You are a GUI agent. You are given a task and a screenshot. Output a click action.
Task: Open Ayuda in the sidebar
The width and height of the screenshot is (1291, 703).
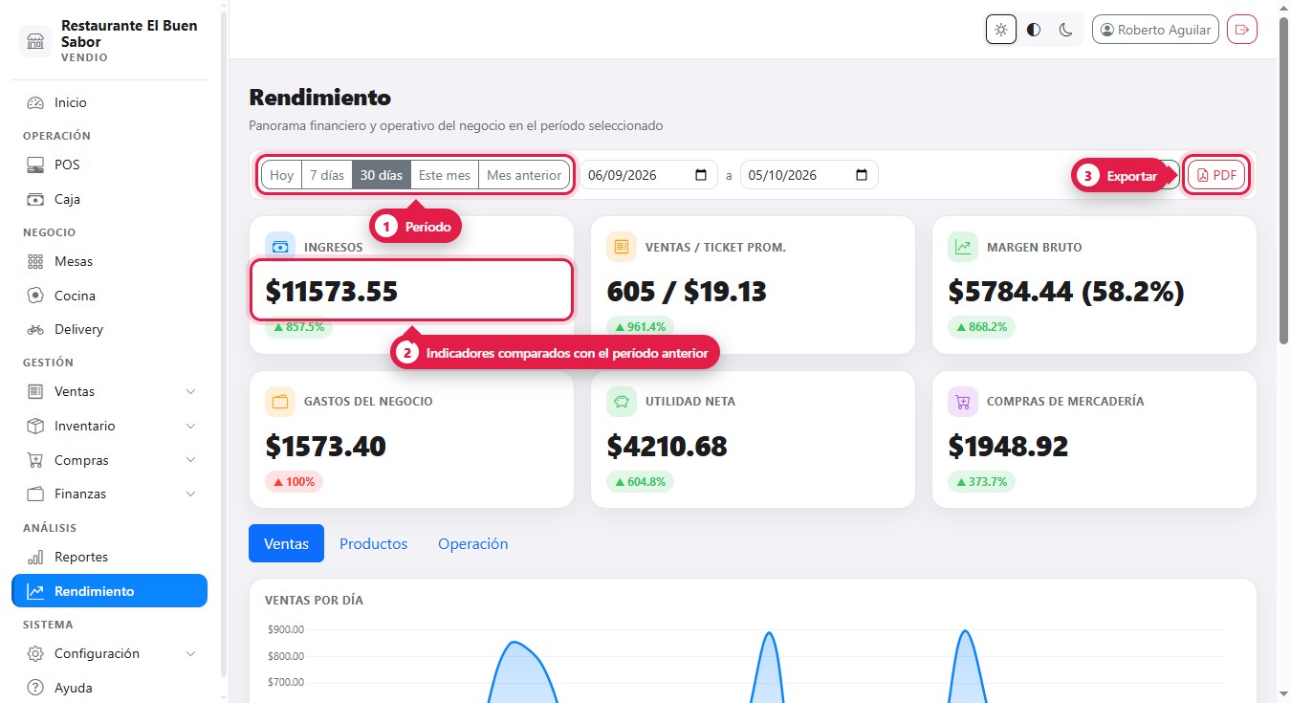[109, 688]
